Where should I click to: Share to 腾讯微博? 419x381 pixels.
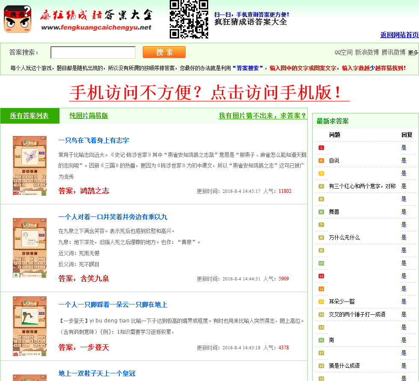click(393, 52)
